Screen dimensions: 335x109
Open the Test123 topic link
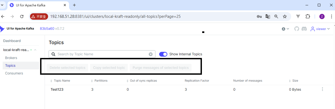57,89
